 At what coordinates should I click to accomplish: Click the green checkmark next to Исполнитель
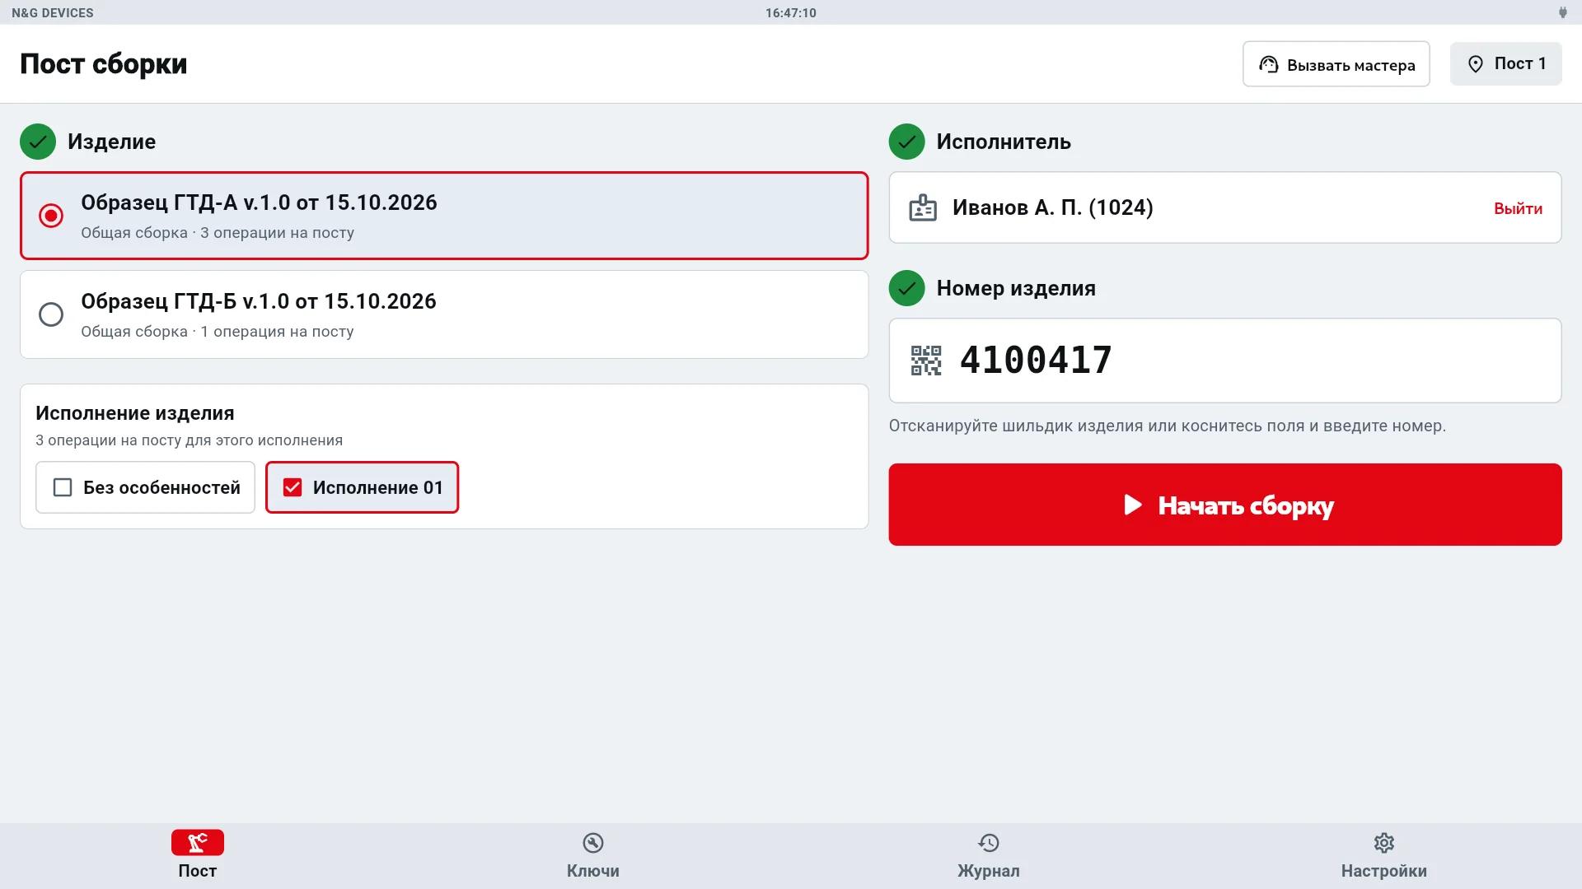pyautogui.click(x=906, y=142)
